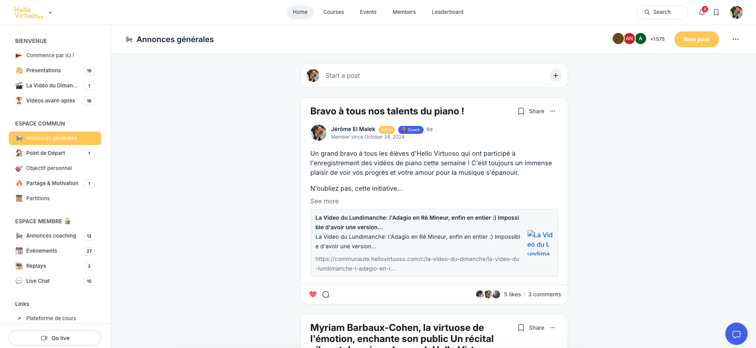756x348 pixels.
Task: Click Jérôme El Malek's post avatar
Action: [x=318, y=133]
